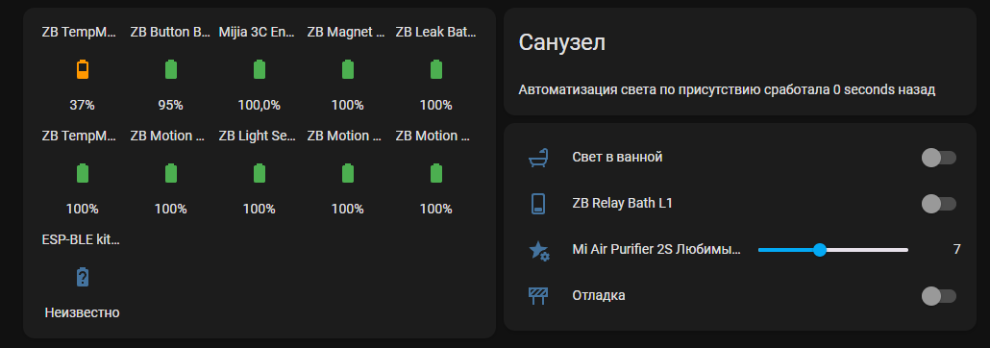Open the Санузел card heading
Image resolution: width=990 pixels, height=348 pixels.
(x=562, y=43)
